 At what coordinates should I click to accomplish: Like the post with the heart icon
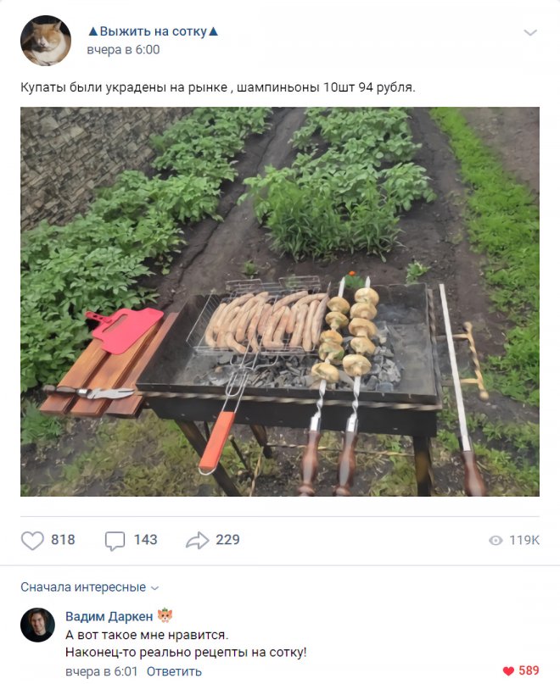coord(32,540)
